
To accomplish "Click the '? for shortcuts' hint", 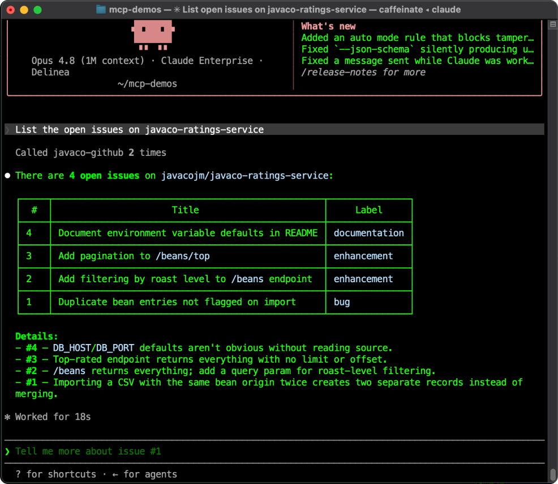I will 56,474.
